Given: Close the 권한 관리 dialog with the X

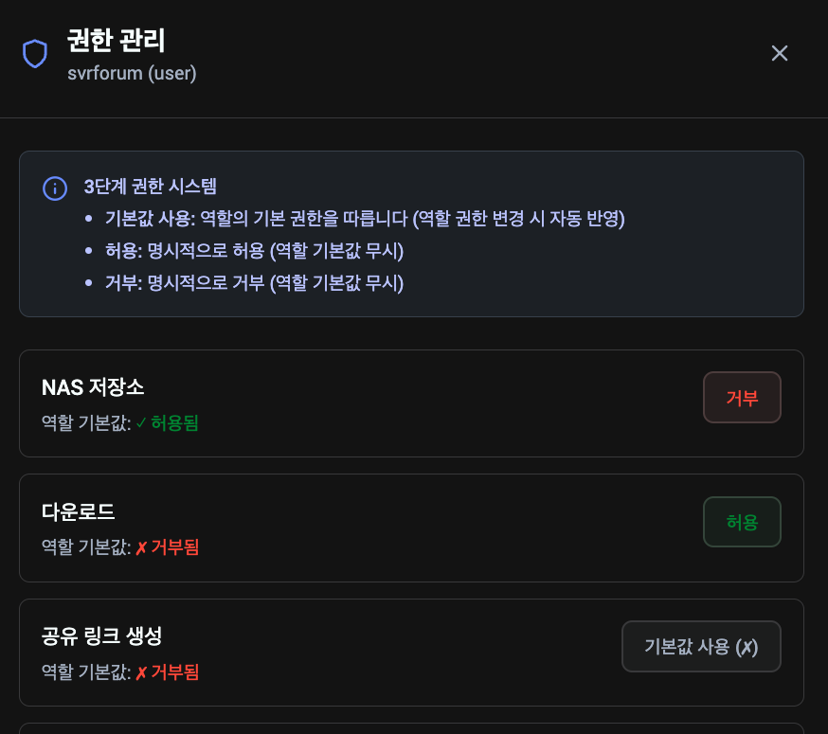Looking at the screenshot, I should 779,53.
